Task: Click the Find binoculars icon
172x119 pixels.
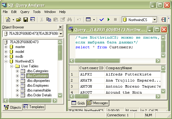Action: coord(69,20)
